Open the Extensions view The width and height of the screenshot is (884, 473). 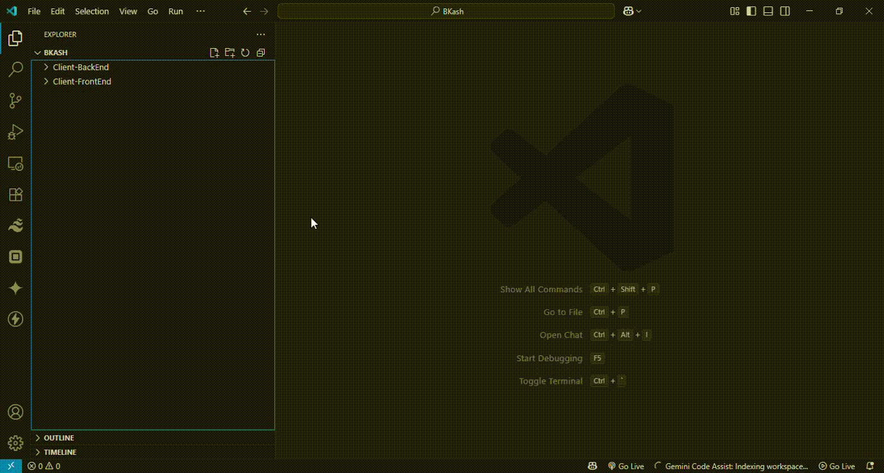pos(15,195)
